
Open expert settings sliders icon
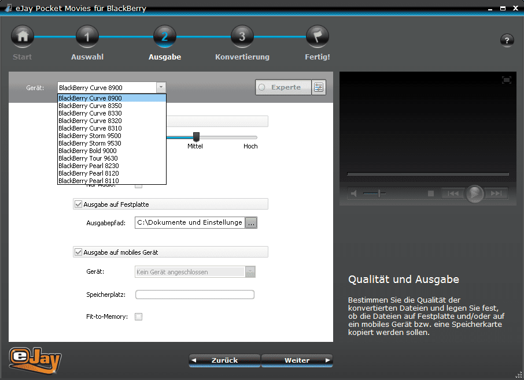(319, 87)
